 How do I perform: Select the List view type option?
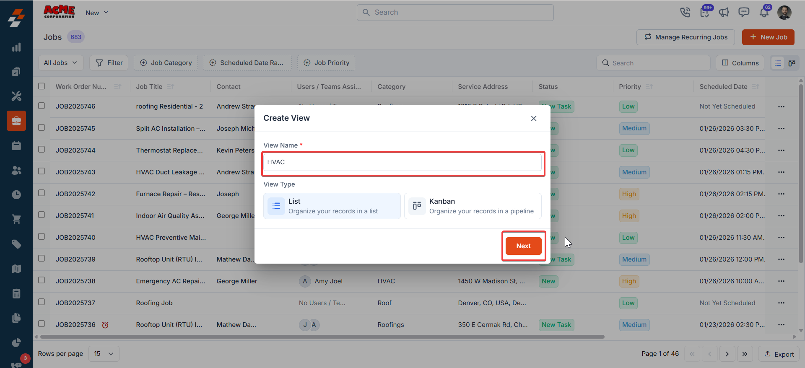[332, 206]
